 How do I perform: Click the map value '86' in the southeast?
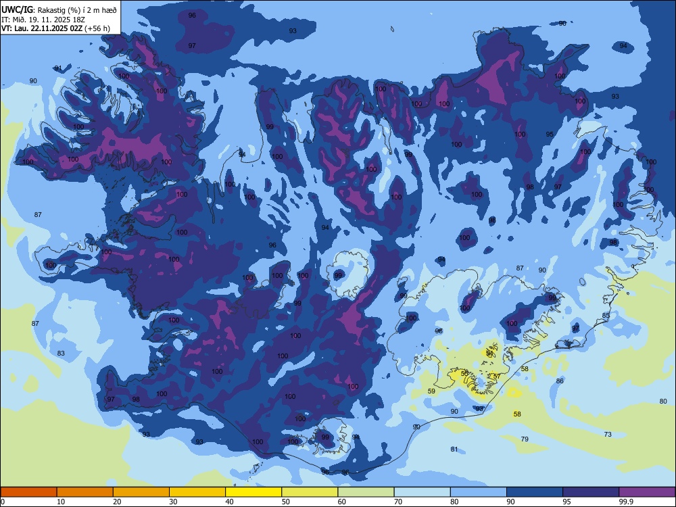tap(560, 381)
